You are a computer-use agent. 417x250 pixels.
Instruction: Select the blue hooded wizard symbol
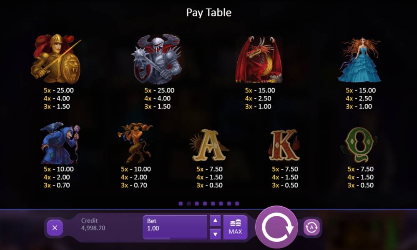pos(60,143)
